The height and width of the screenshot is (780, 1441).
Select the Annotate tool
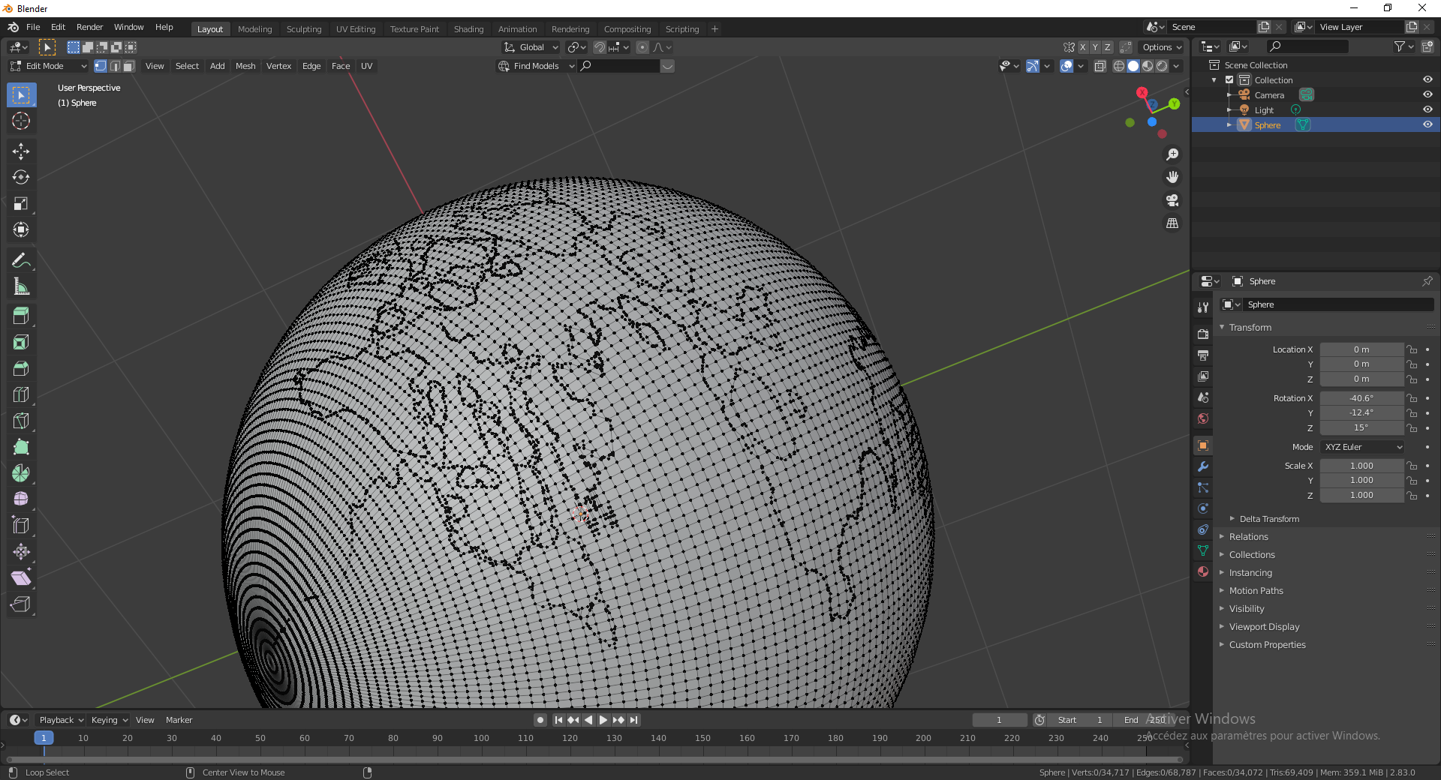[x=21, y=260]
